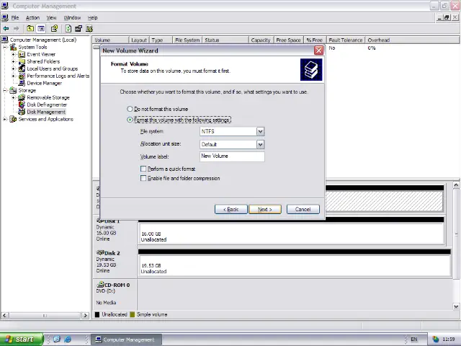Open the View menu
The width and height of the screenshot is (461, 346).
[x=51, y=17]
